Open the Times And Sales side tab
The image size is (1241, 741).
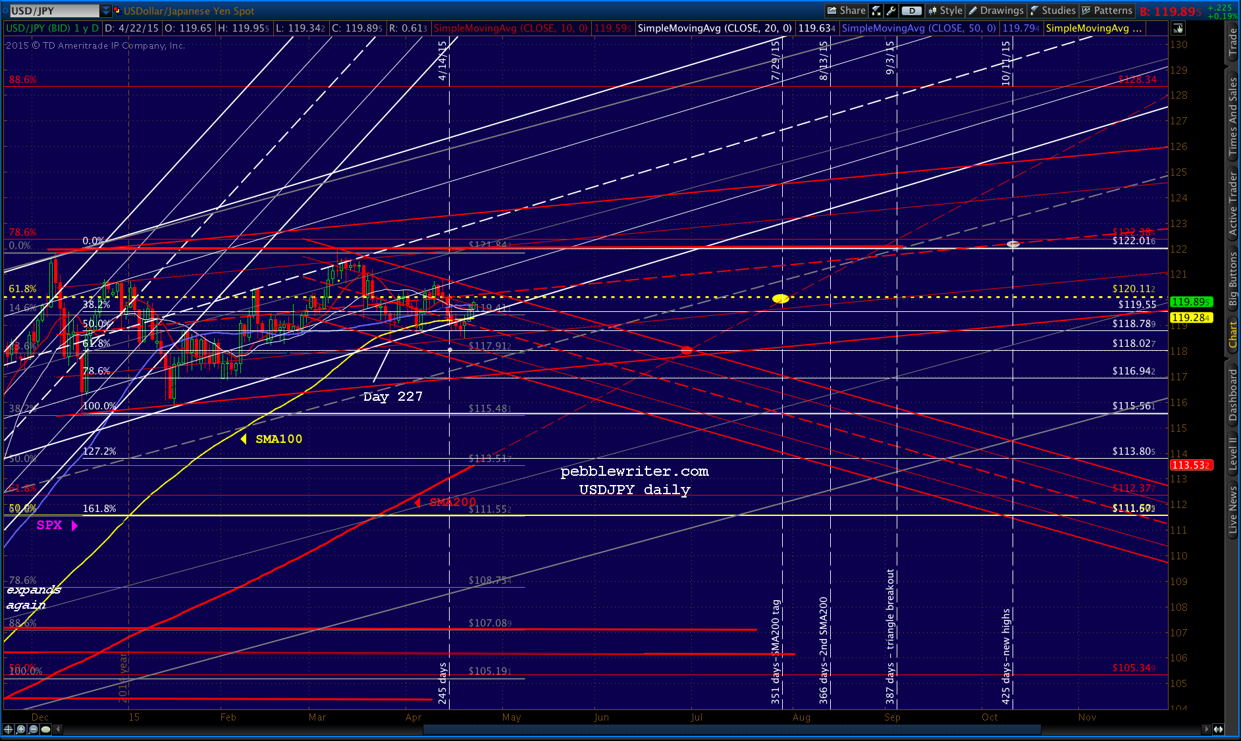[1232, 116]
